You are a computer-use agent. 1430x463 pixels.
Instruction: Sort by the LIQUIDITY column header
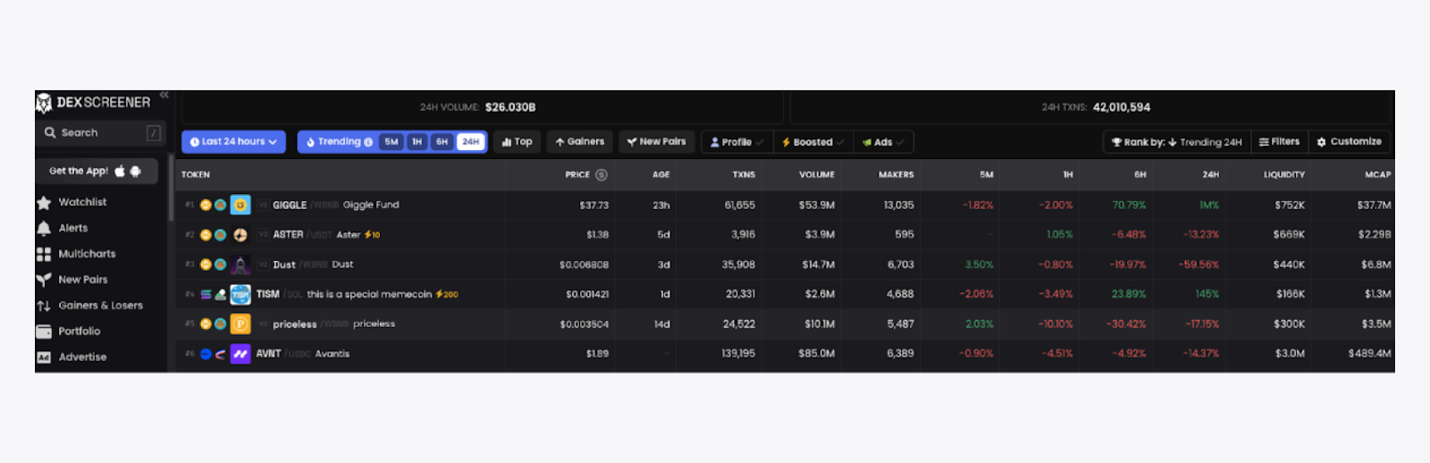1283,174
